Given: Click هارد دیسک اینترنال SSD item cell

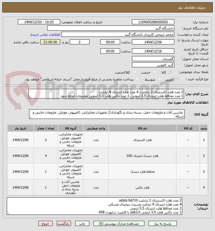Looking at the screenshot, I should pyautogui.click(x=142, y=156).
